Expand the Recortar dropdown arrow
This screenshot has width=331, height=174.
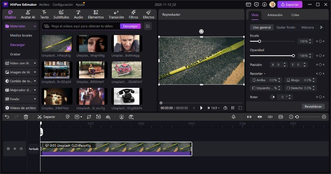(264, 74)
